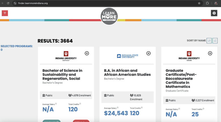Sort results by name descending
This screenshot has height=122, width=221.
tap(215, 41)
